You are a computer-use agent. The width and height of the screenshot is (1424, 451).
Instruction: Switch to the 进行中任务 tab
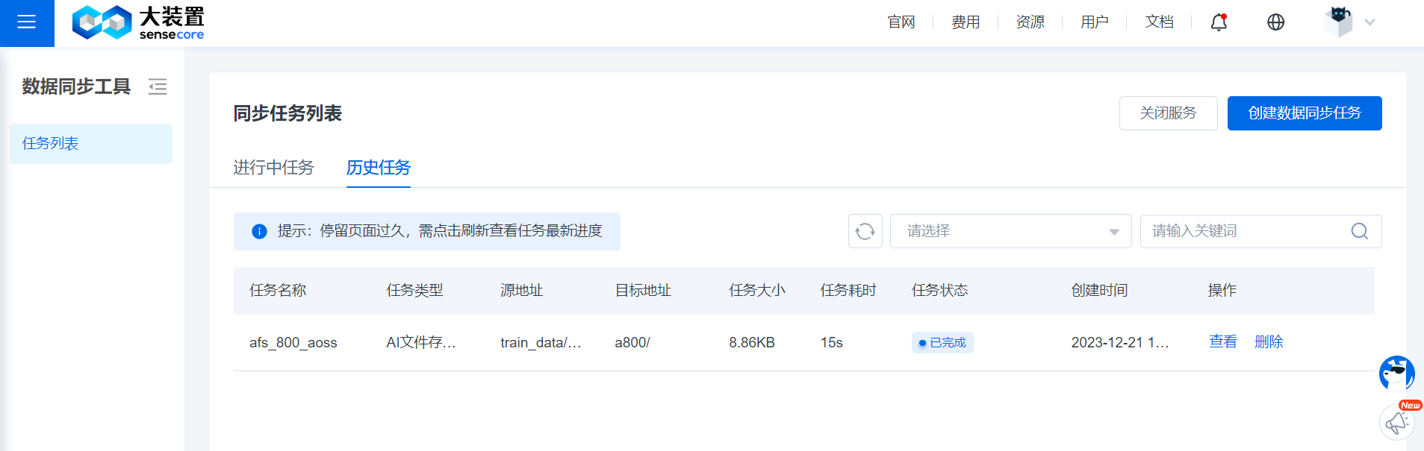coord(273,168)
